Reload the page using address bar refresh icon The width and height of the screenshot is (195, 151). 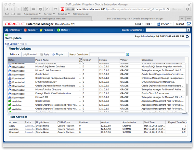[168, 9]
